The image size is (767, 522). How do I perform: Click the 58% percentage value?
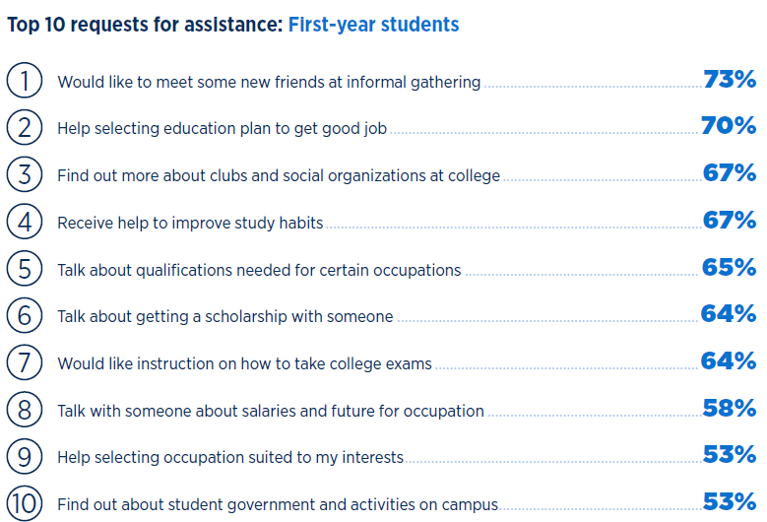click(729, 408)
